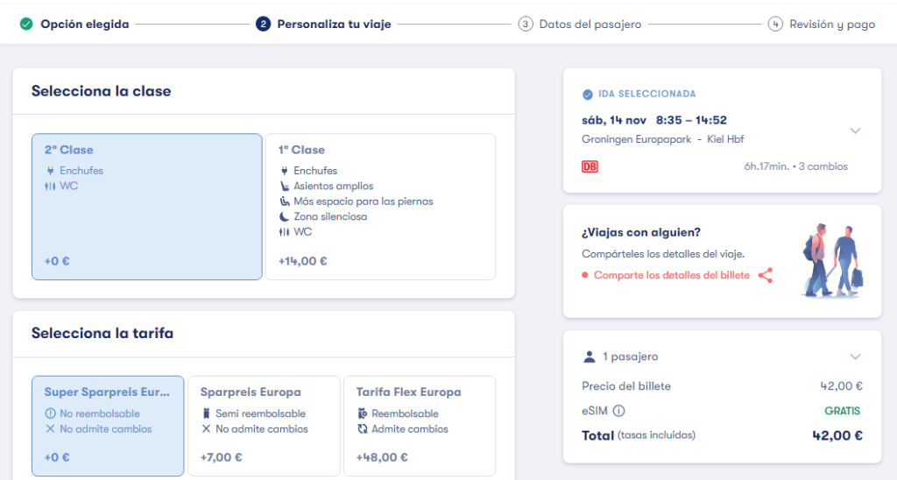Click the passenger person icon

tap(590, 356)
